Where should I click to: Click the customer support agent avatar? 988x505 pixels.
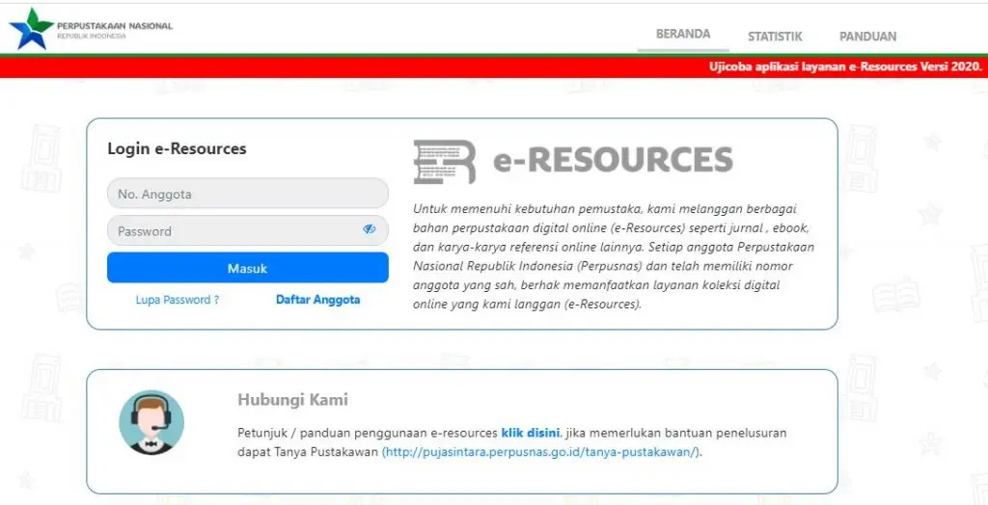[151, 422]
